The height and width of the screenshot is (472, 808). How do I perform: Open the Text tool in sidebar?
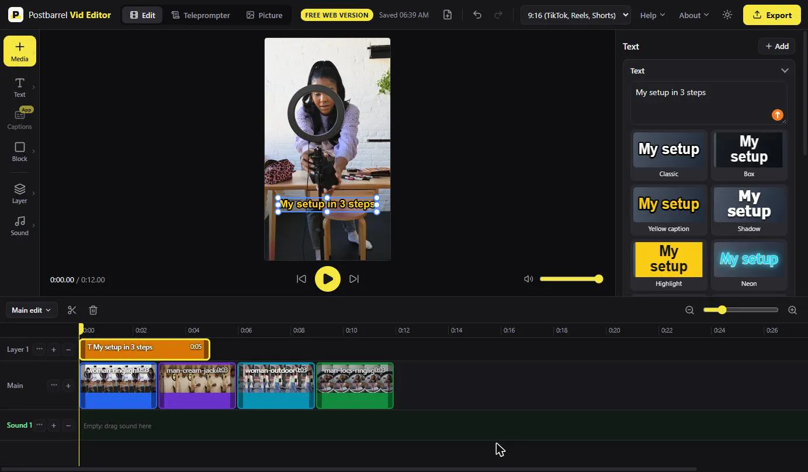(19, 88)
